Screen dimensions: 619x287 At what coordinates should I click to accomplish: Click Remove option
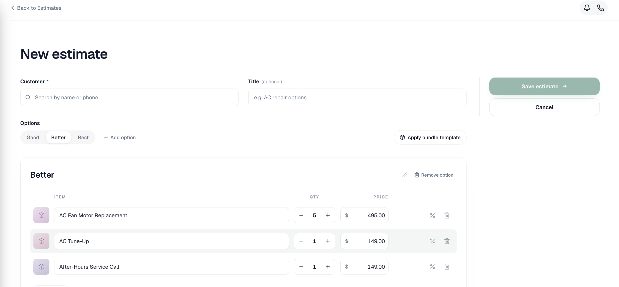[x=434, y=175]
